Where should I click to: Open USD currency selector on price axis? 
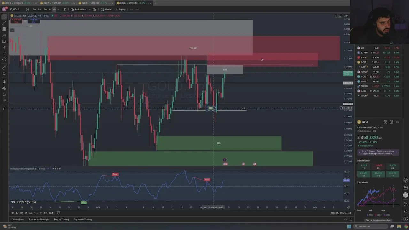pyautogui.click(x=346, y=16)
